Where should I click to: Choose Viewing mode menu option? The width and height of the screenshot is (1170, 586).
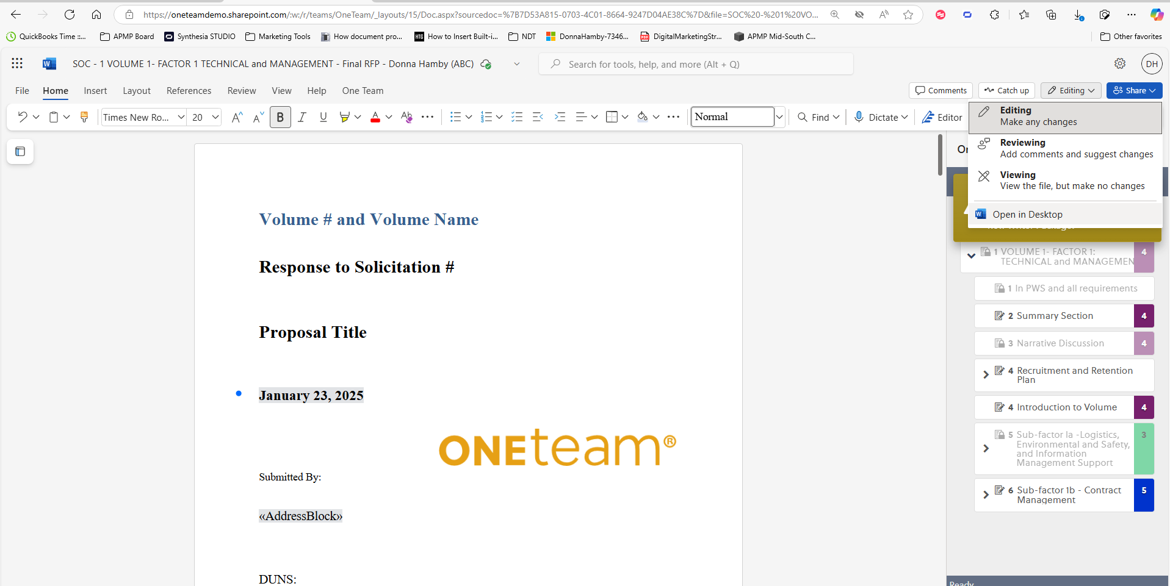click(x=1065, y=180)
